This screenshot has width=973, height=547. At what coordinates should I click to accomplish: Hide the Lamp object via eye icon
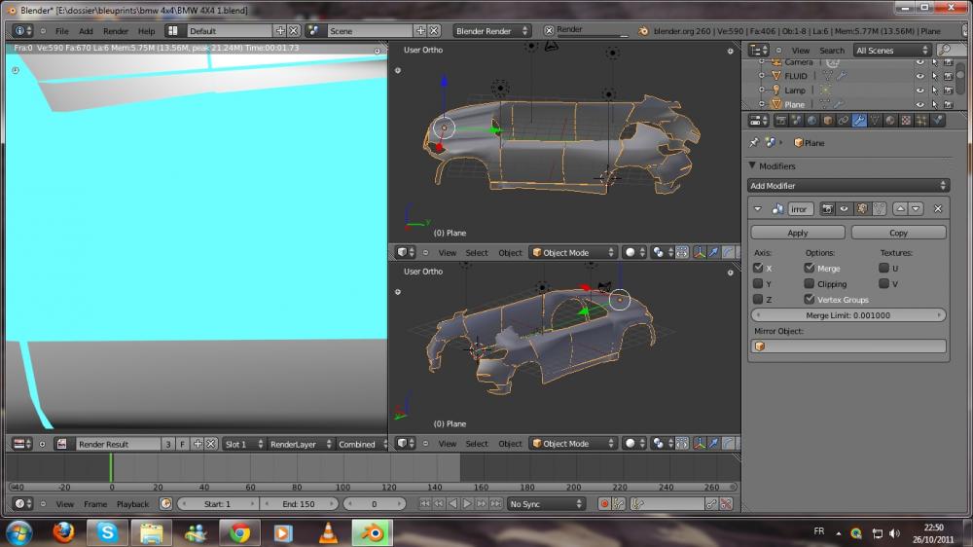[919, 90]
